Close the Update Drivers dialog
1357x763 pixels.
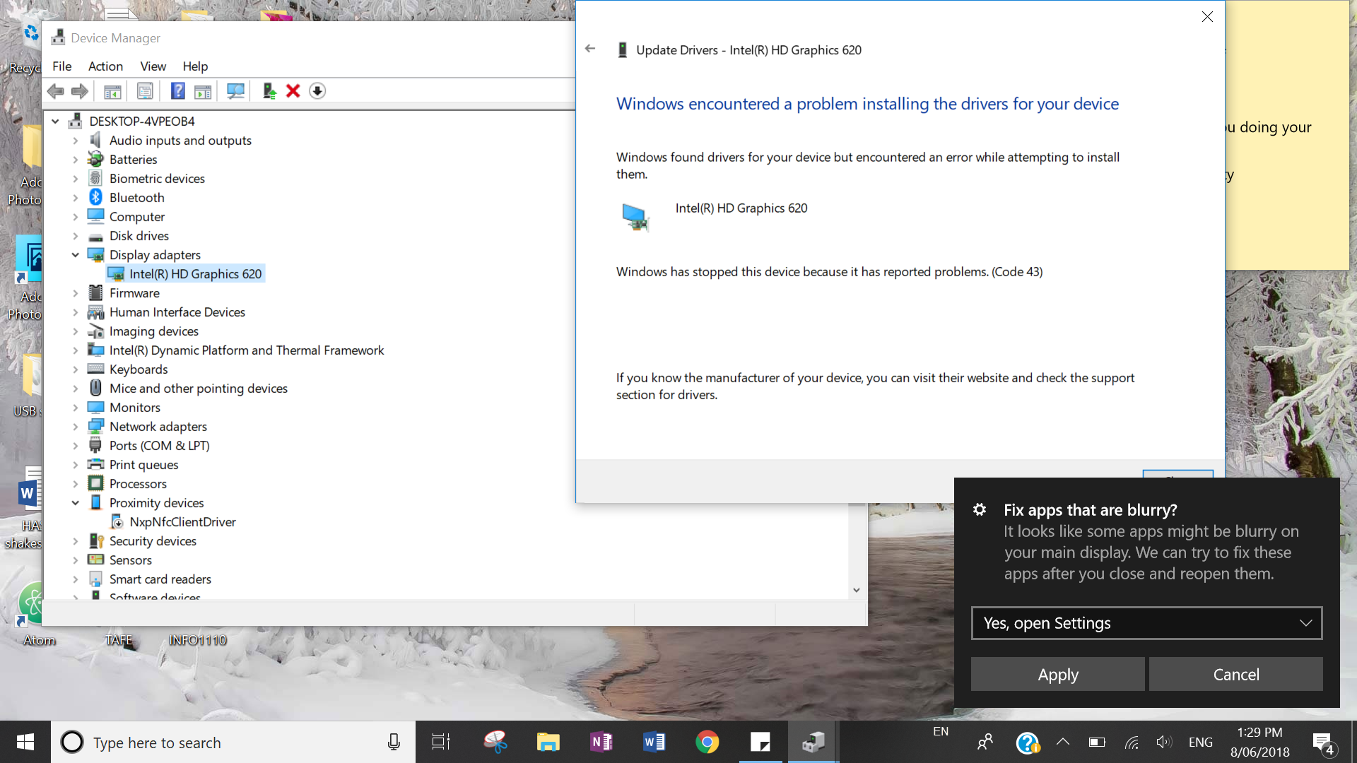click(1207, 17)
